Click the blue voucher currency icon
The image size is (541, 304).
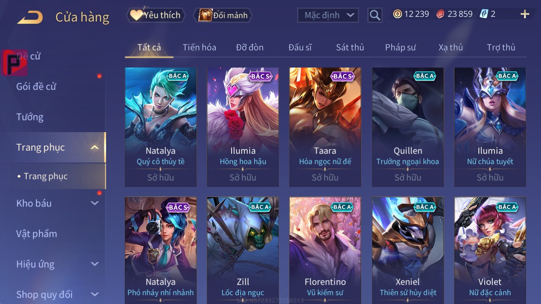point(484,14)
